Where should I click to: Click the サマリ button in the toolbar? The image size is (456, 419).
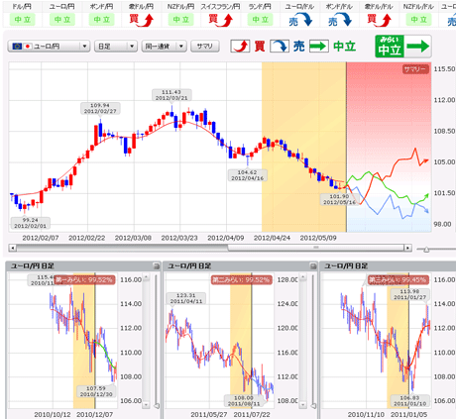[x=205, y=47]
